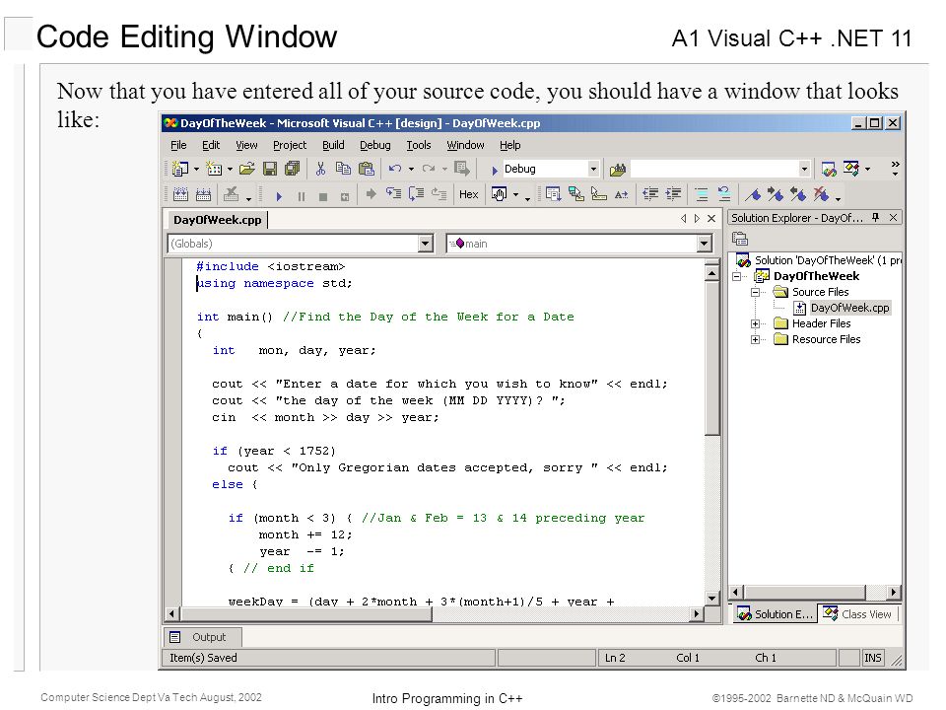Open the Window menu
Image resolution: width=946 pixels, height=710 pixels.
(x=465, y=145)
